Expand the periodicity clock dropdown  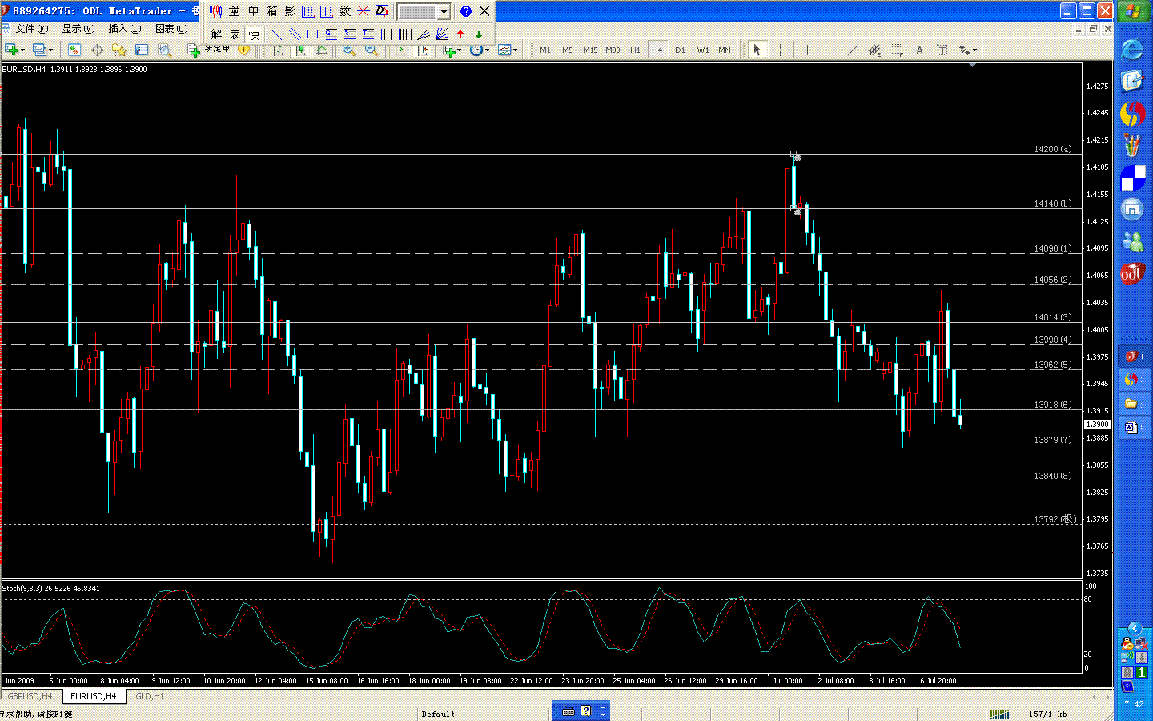pos(487,50)
